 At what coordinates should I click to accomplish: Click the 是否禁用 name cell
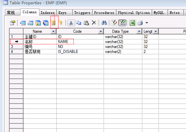coord(40,52)
